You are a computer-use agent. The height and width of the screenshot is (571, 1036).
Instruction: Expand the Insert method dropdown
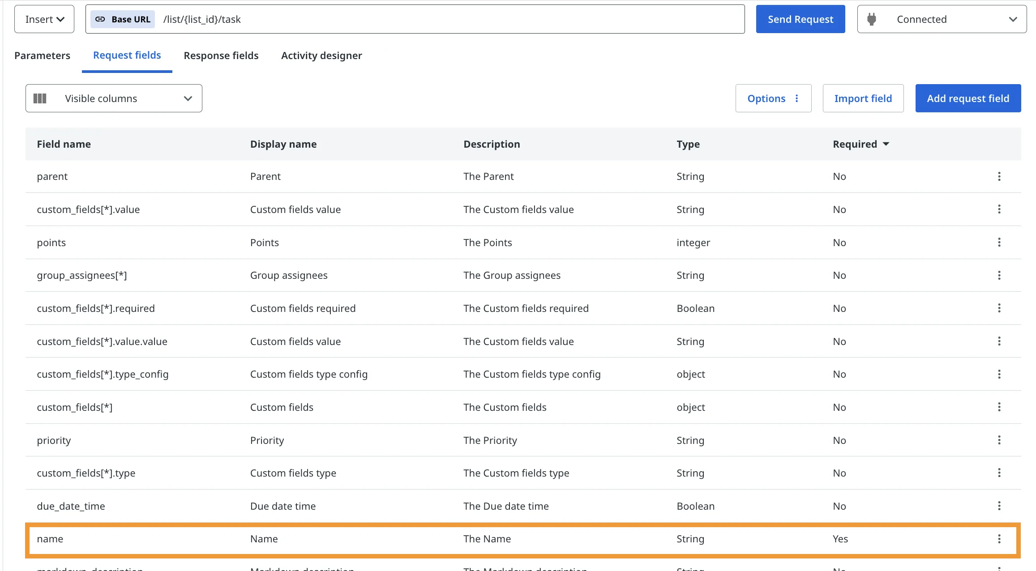(44, 19)
